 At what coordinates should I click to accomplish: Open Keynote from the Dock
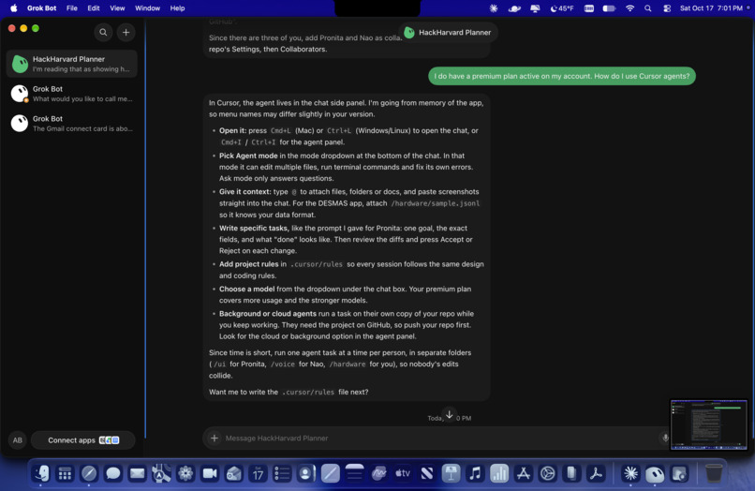click(451, 473)
